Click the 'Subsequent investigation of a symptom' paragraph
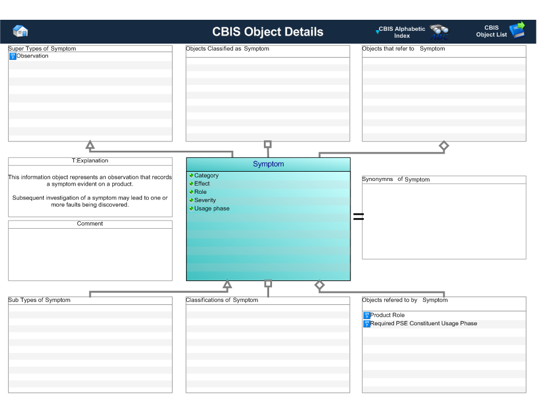 coord(90,201)
